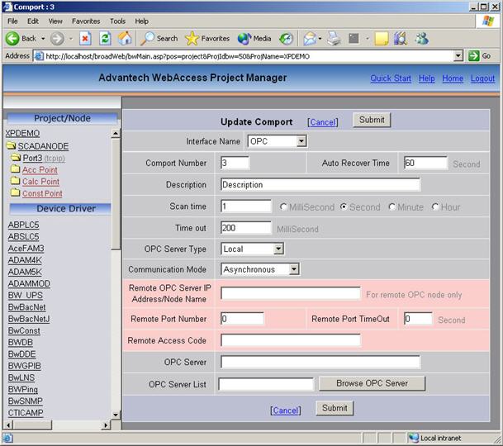Viewport: 503px width, 446px height.
Task: Click the Time out input field
Action: pos(246,228)
